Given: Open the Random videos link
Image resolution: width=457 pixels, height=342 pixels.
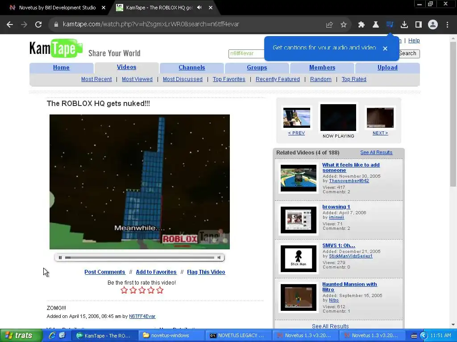Looking at the screenshot, I should (x=320, y=79).
